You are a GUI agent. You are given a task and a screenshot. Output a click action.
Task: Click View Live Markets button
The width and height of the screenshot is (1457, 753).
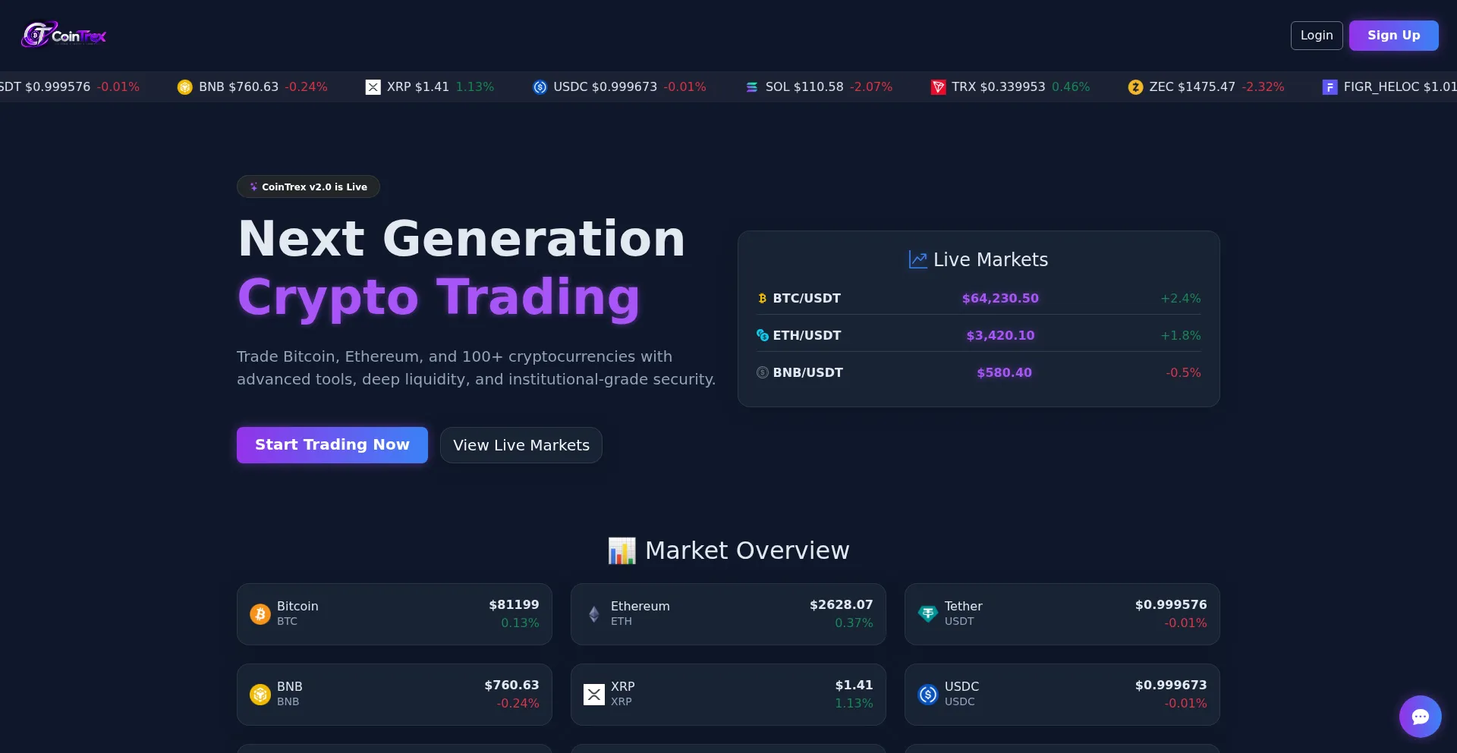521,445
